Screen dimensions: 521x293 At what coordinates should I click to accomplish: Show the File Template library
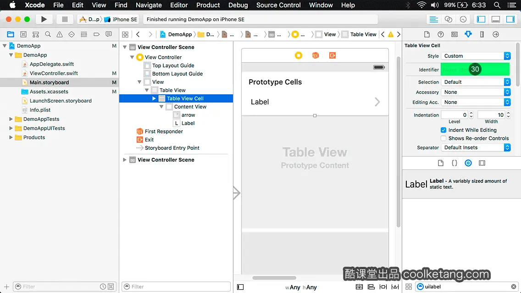click(x=441, y=163)
